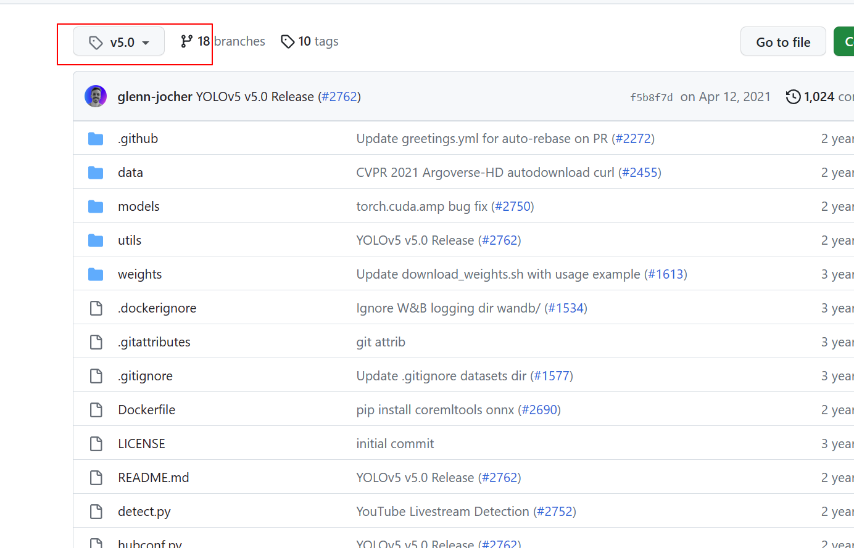The image size is (854, 548).
Task: Open the utils row's #2762 link
Action: (500, 240)
